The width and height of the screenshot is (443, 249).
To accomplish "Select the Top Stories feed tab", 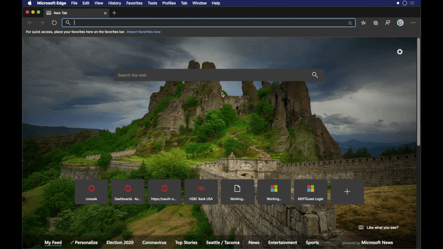I will (186, 243).
